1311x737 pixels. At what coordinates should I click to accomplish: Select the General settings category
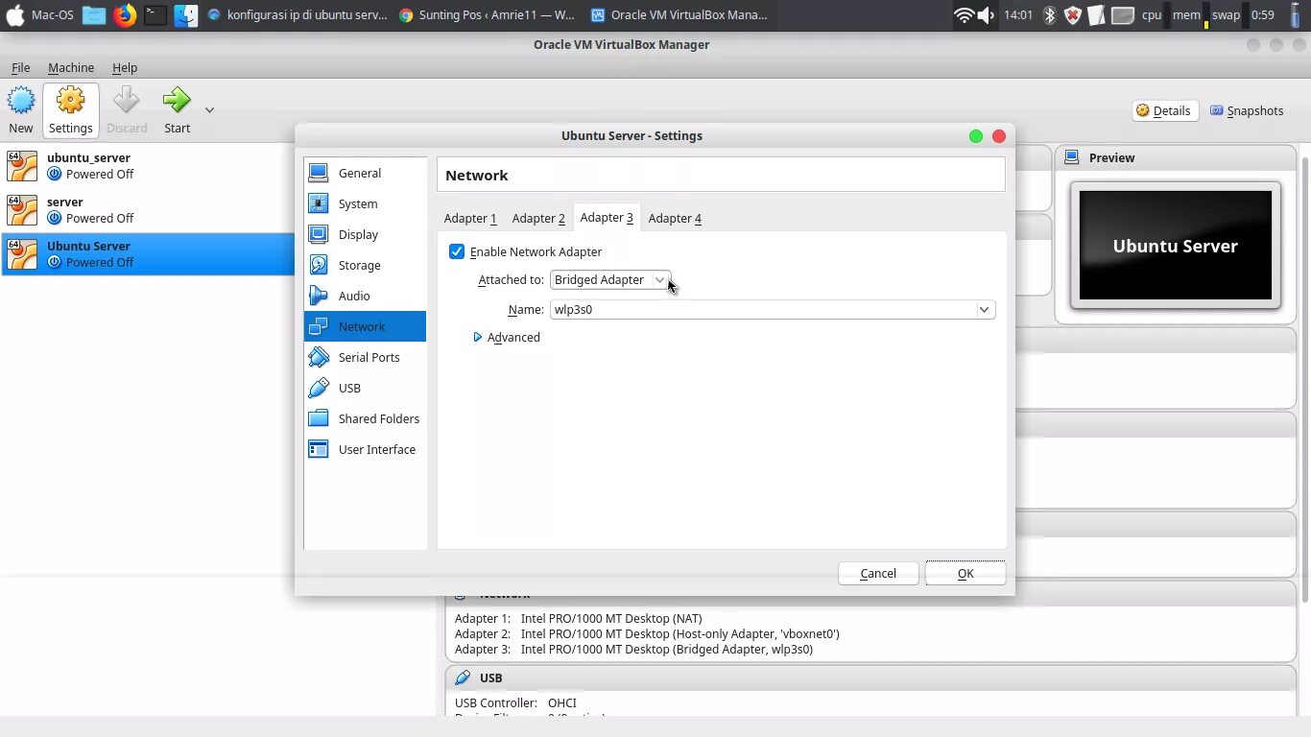[365, 173]
